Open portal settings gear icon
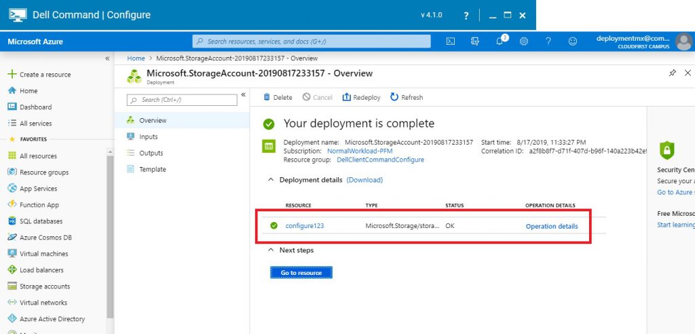 [x=524, y=41]
